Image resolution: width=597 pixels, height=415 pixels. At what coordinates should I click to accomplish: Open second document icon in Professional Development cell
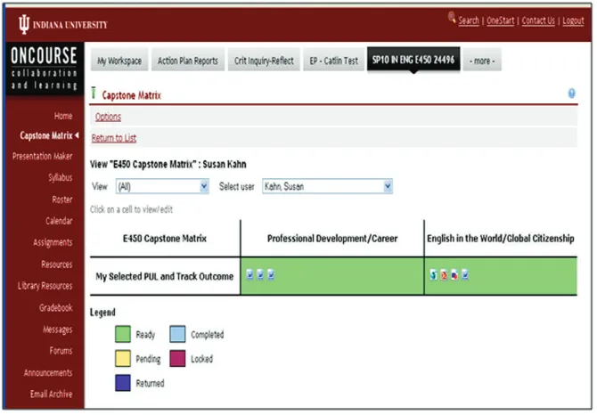260,274
